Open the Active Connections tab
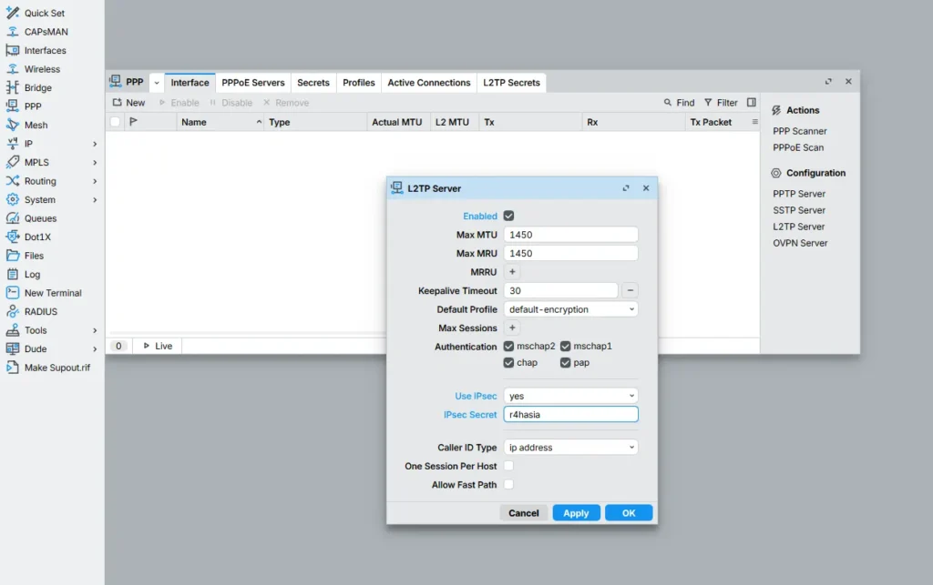The image size is (933, 585). point(428,83)
